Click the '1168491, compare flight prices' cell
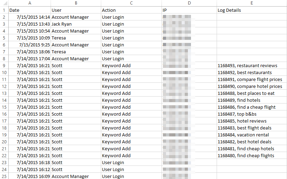287x179 pixels. pos(250,79)
